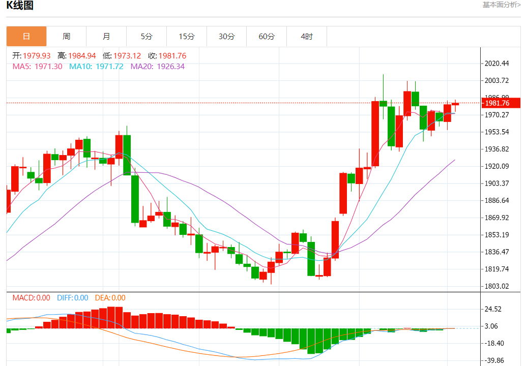Click the red 1981.76 current price tag
Screen dimensions: 527x366
coord(501,103)
